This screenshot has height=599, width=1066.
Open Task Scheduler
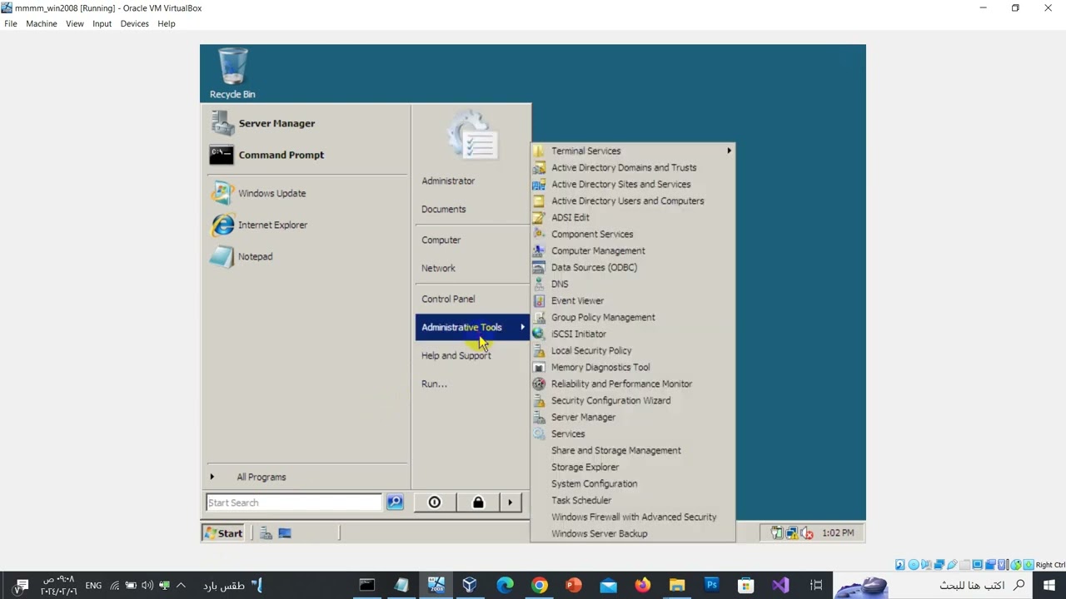coord(633,500)
